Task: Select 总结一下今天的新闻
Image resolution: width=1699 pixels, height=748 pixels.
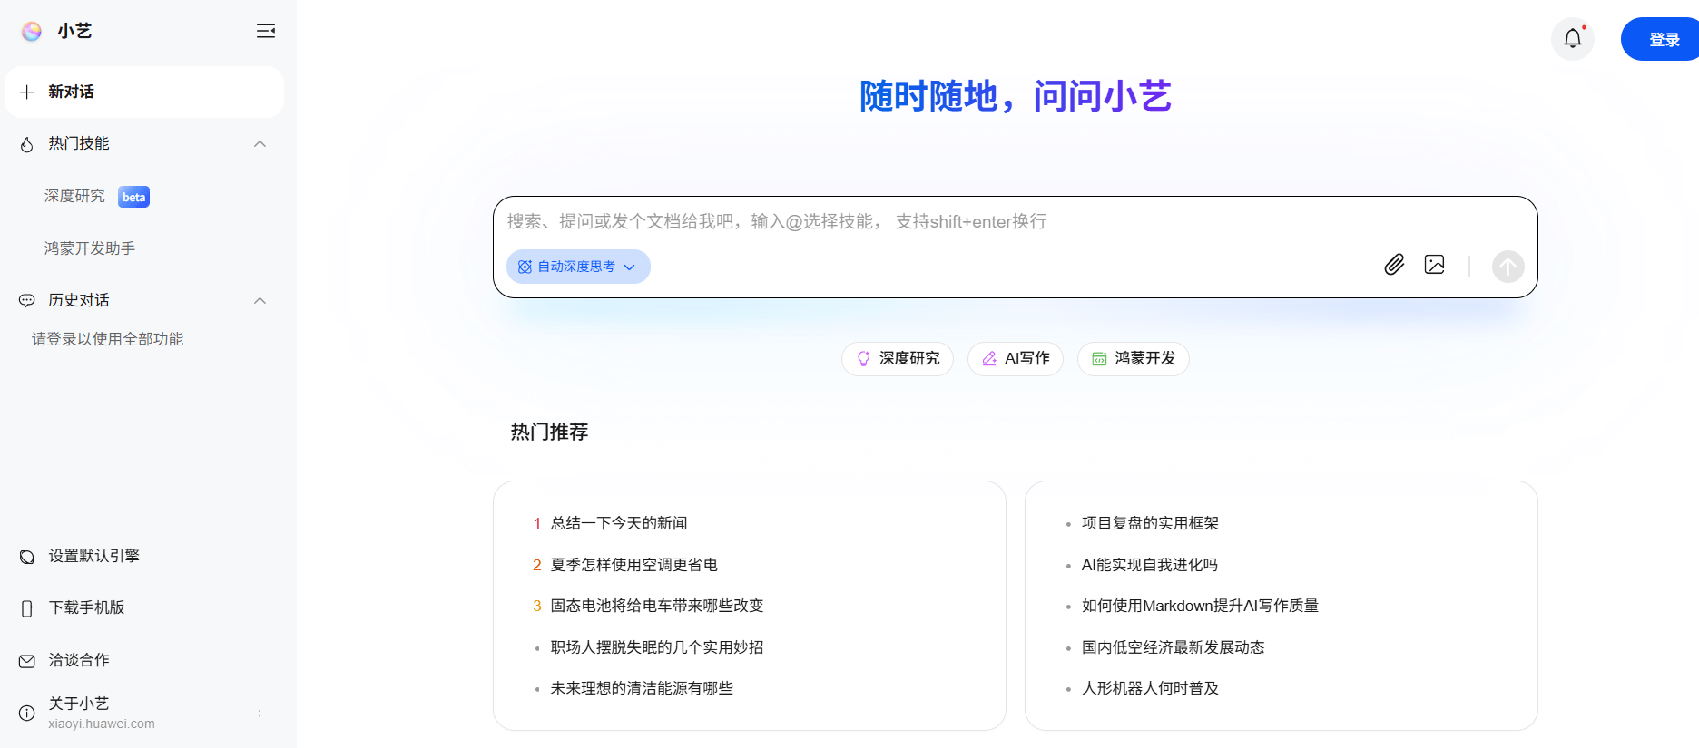Action: pyautogui.click(x=619, y=523)
